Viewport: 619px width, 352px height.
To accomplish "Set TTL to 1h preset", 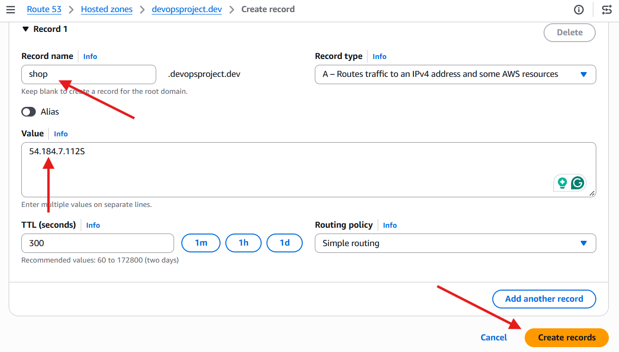I will pos(243,243).
